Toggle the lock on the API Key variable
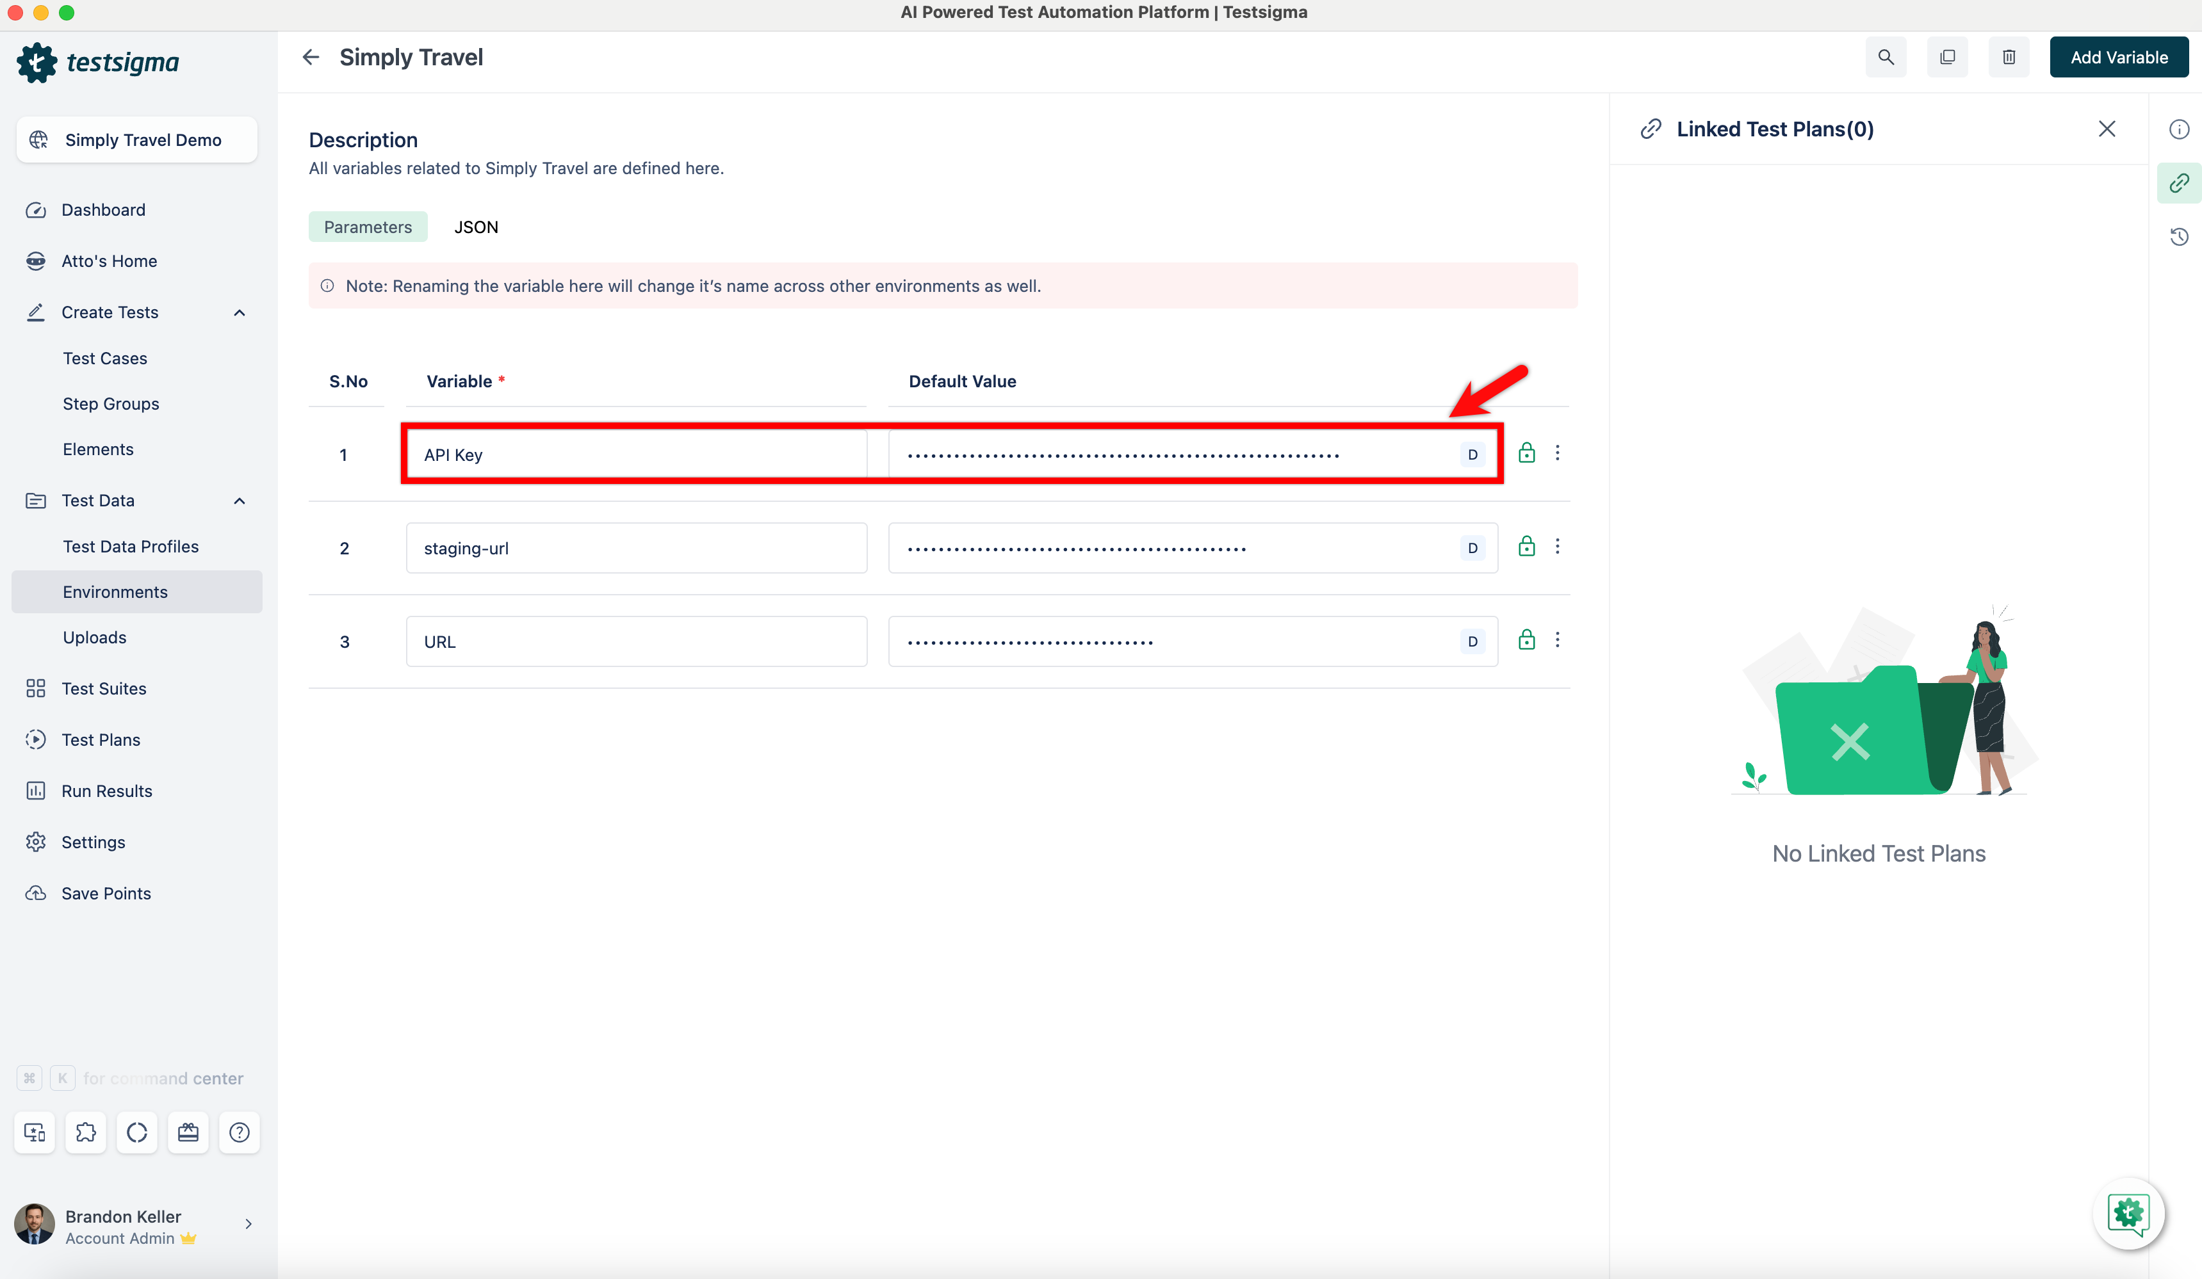The width and height of the screenshot is (2202, 1279). 1526,452
